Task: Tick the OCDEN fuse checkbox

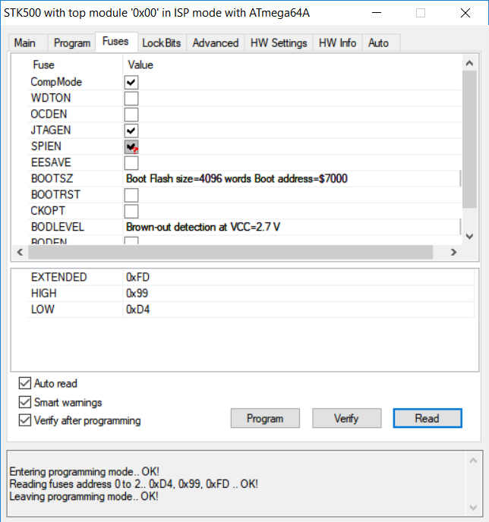Action: pyautogui.click(x=131, y=115)
